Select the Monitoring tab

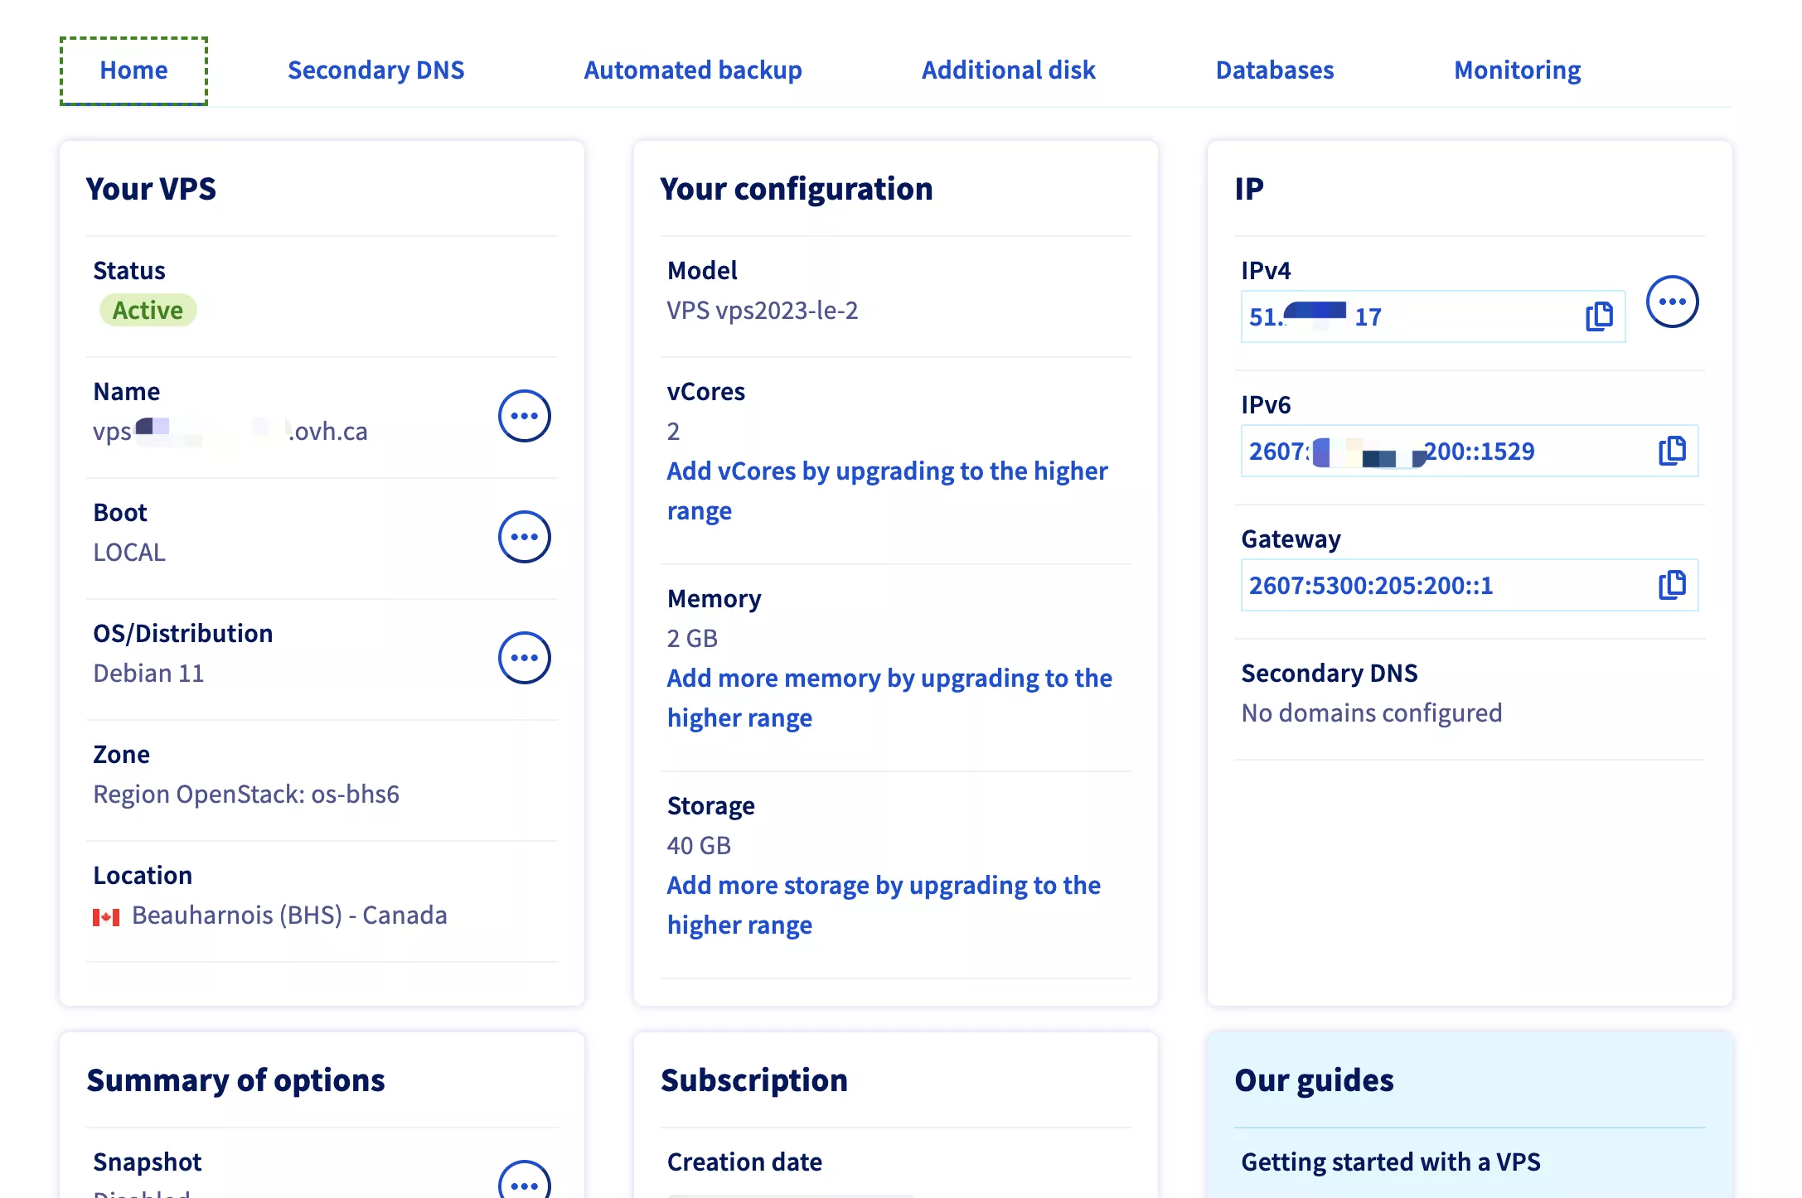pyautogui.click(x=1517, y=70)
